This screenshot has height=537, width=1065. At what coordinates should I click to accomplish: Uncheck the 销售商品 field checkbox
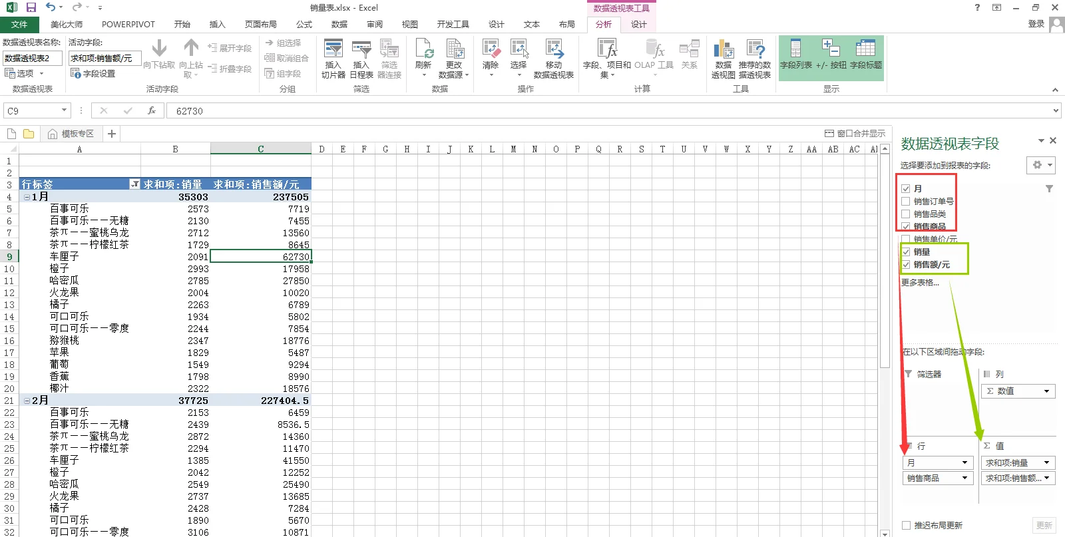(906, 226)
